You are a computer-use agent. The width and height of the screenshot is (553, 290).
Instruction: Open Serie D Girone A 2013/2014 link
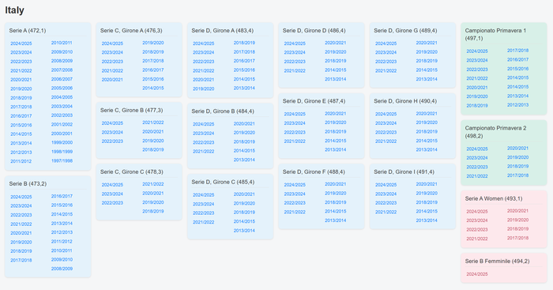[x=244, y=88]
